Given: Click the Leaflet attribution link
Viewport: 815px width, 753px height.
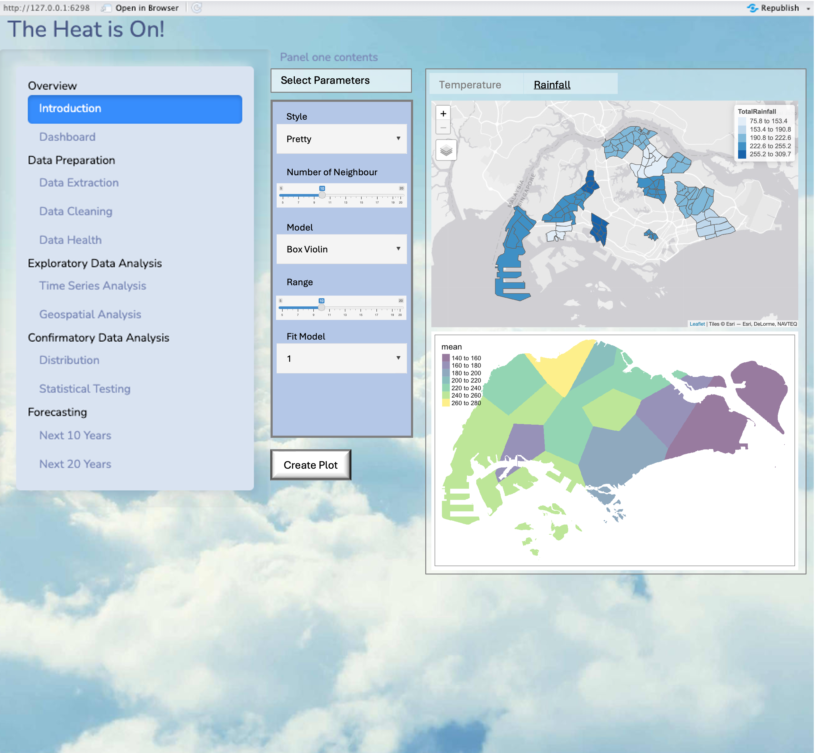Looking at the screenshot, I should pos(697,324).
